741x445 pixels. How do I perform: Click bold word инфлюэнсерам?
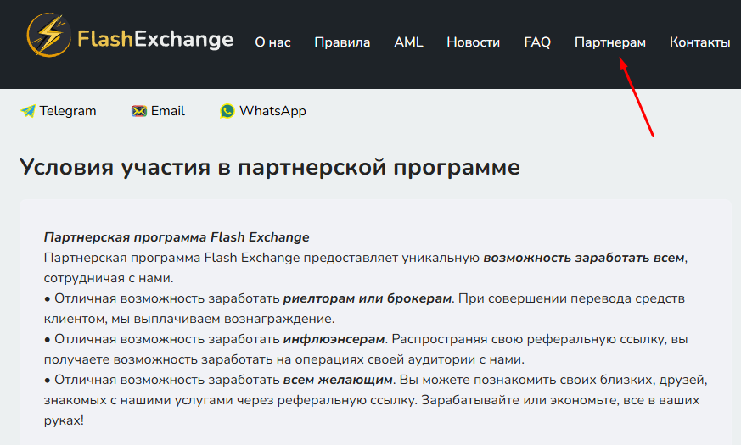334,339
